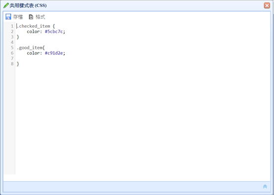Place cursor on .good_item selector

click(x=30, y=48)
